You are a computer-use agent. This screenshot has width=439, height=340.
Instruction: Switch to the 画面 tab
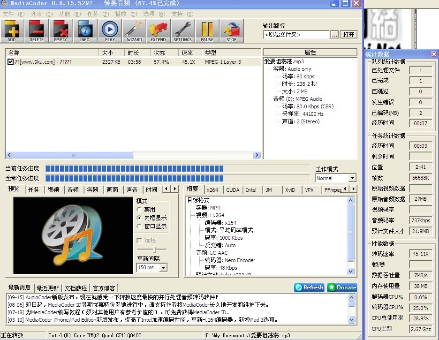pos(112,190)
